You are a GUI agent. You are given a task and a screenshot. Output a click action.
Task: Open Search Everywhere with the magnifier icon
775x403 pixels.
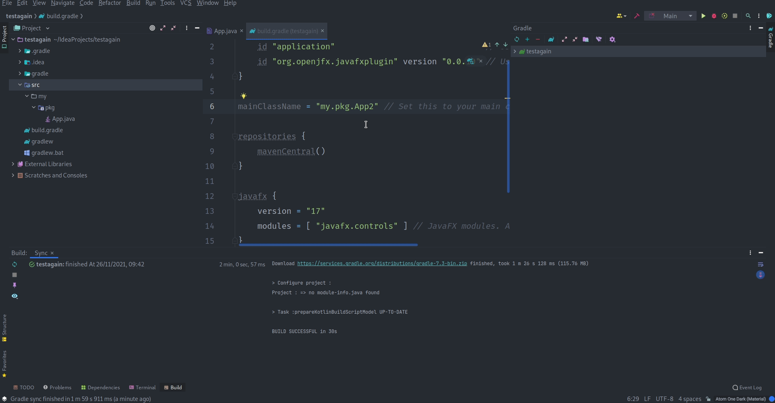(748, 16)
